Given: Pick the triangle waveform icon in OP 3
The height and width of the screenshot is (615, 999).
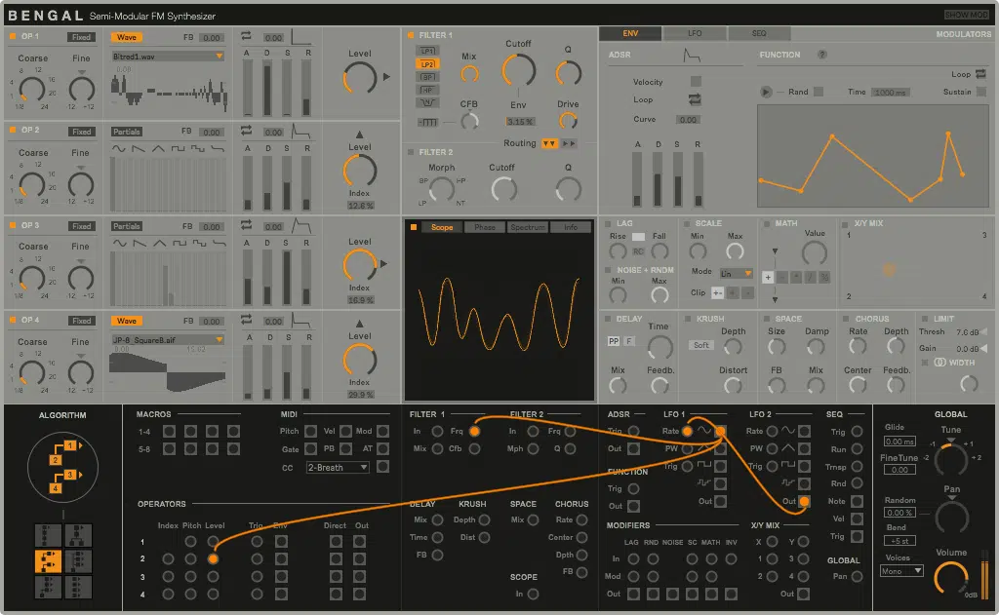Looking at the screenshot, I should [x=159, y=244].
